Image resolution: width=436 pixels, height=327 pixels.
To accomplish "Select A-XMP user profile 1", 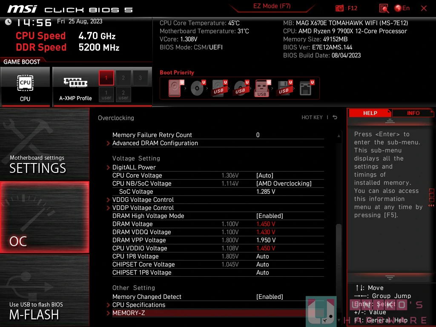I will (106, 95).
